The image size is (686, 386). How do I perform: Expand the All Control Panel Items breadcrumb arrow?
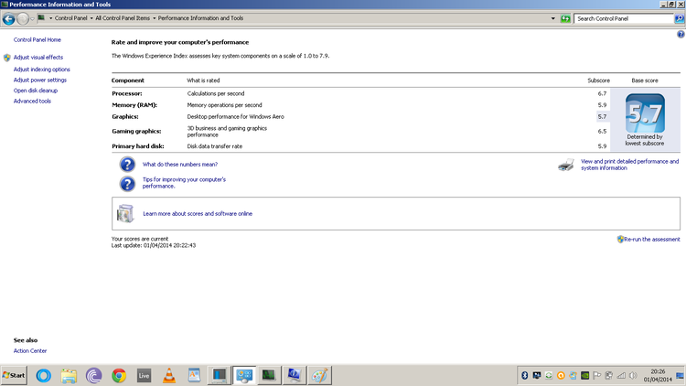coord(154,18)
